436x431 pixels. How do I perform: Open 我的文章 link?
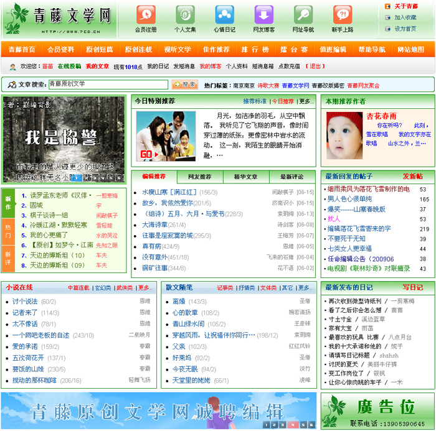tap(97, 66)
